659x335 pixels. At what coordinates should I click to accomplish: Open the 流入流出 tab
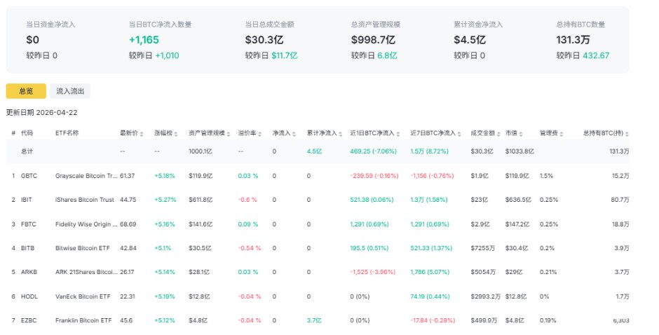[69, 91]
